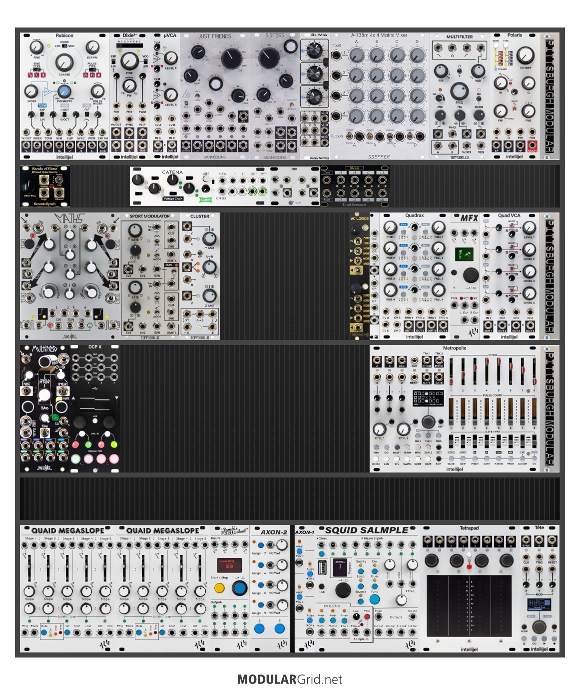580x690 pixels.
Task: Click the Quadrax RISE 1 knob
Action: pyautogui.click(x=390, y=228)
